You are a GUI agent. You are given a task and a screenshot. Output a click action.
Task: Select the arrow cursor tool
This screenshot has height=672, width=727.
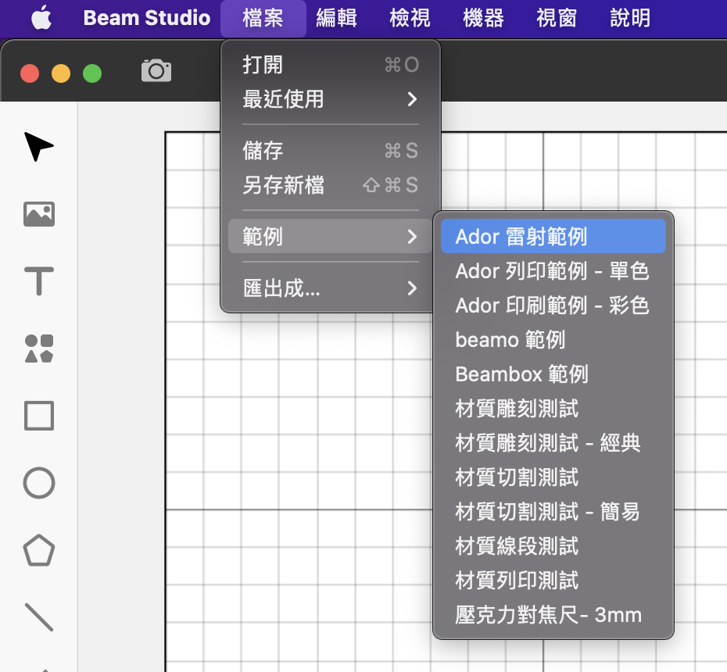pyautogui.click(x=39, y=147)
